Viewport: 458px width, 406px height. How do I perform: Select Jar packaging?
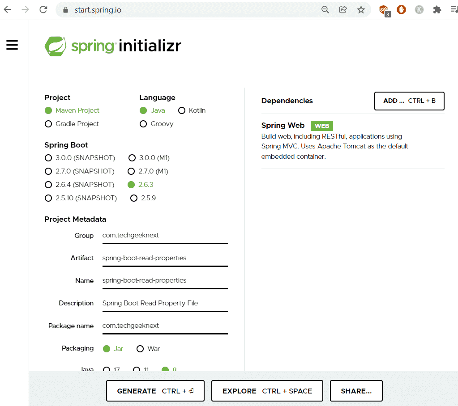click(x=113, y=348)
